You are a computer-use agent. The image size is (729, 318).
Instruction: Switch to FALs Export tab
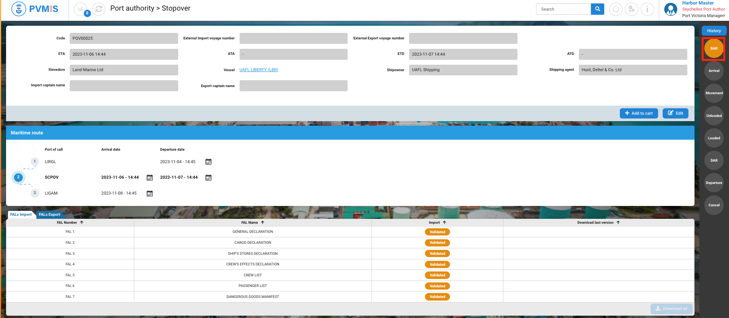[49, 215]
